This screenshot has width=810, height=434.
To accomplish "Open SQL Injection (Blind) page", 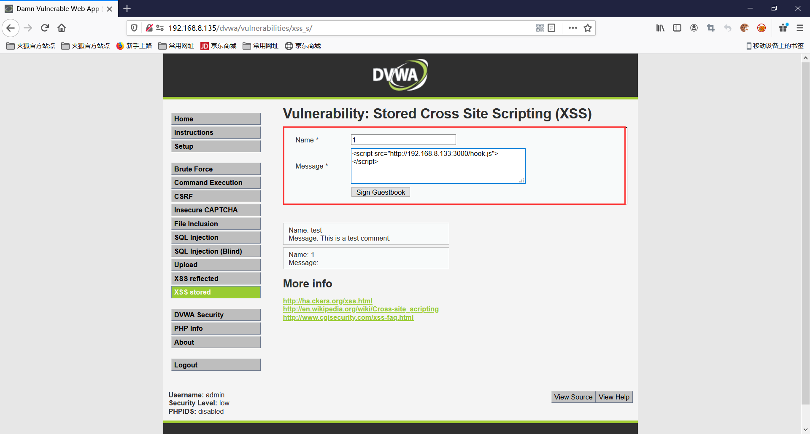I will point(216,251).
